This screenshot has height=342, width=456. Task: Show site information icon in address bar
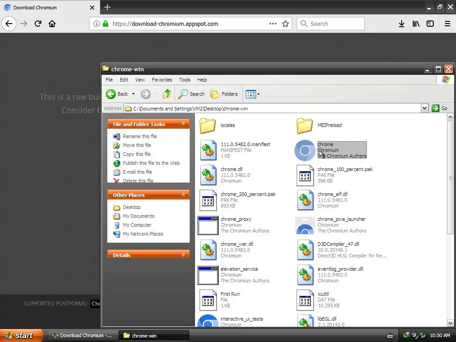click(x=96, y=24)
